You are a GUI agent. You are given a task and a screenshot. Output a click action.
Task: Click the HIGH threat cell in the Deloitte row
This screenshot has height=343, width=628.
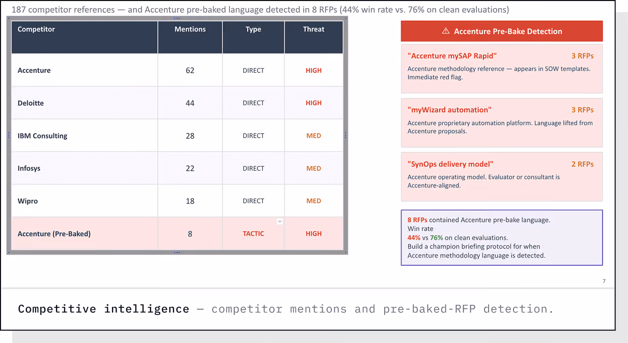click(313, 103)
